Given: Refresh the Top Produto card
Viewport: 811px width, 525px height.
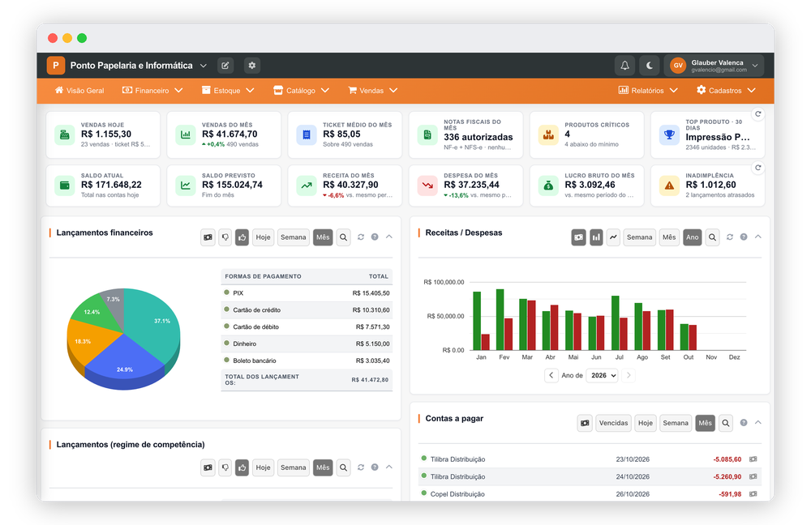Looking at the screenshot, I should click(757, 114).
